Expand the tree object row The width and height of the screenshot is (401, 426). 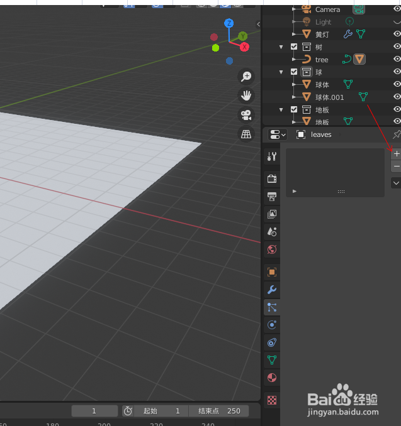[x=294, y=59]
